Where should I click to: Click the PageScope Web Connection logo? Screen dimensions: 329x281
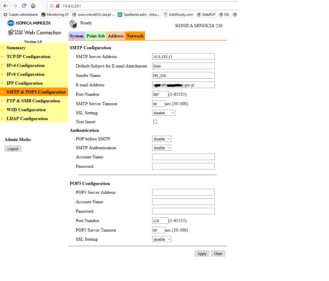34,32
